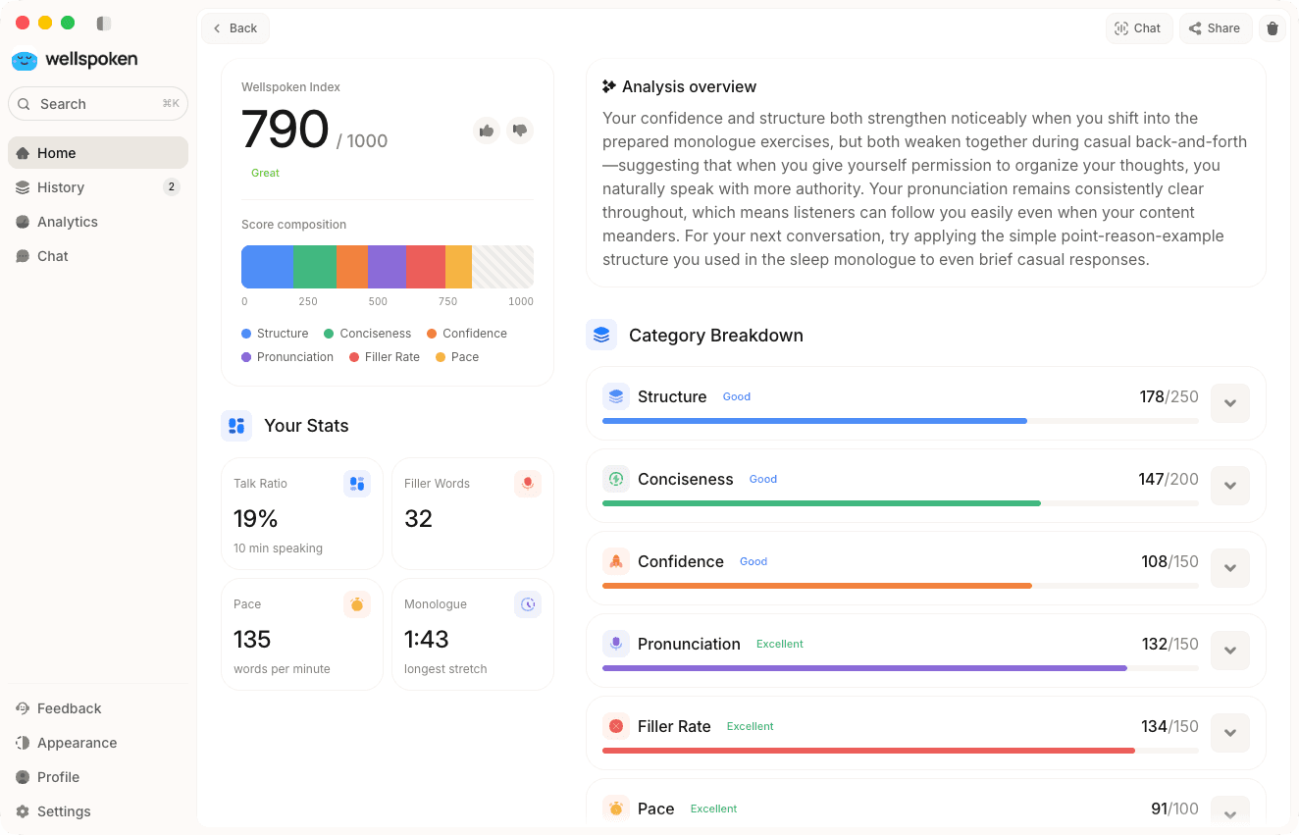Click the Back button
Viewport: 1299px width, 835px height.
coord(234,28)
